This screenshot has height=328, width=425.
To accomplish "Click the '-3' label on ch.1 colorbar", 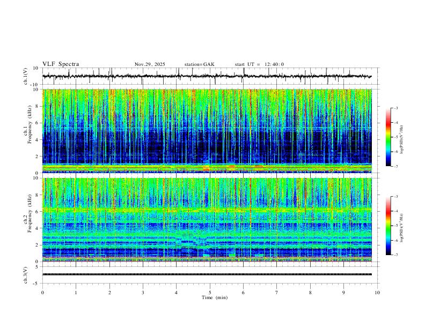I will (x=395, y=108).
